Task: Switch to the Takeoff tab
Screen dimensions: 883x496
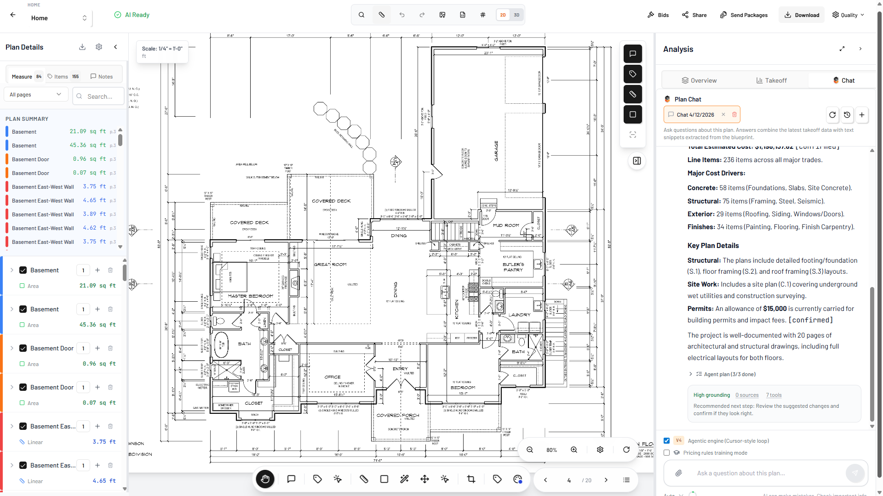Action: (772, 80)
